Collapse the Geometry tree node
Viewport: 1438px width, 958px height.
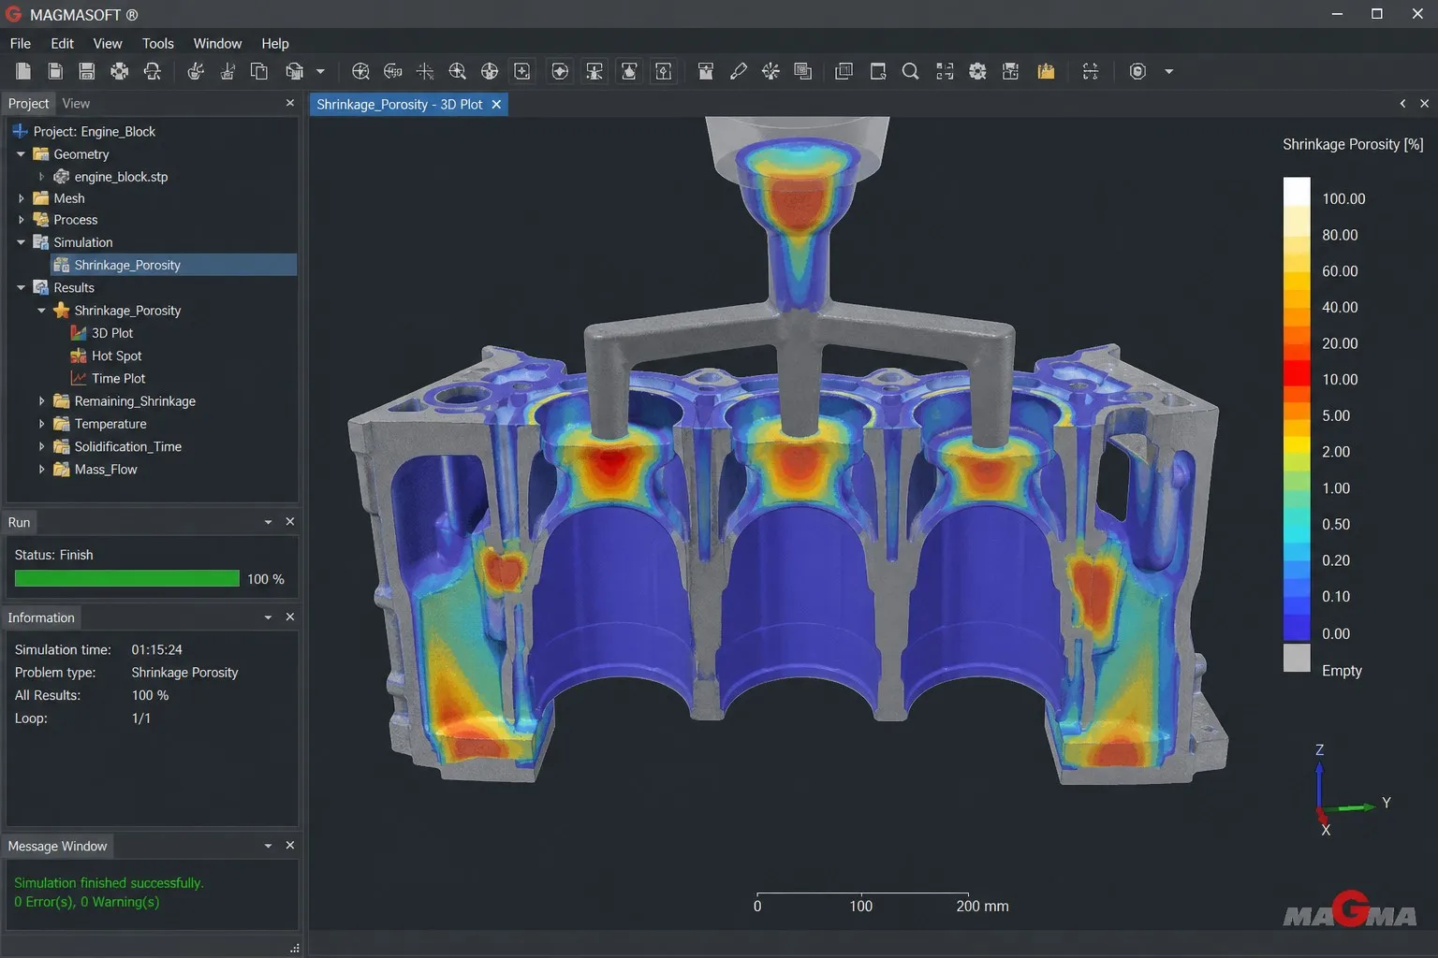(x=21, y=154)
